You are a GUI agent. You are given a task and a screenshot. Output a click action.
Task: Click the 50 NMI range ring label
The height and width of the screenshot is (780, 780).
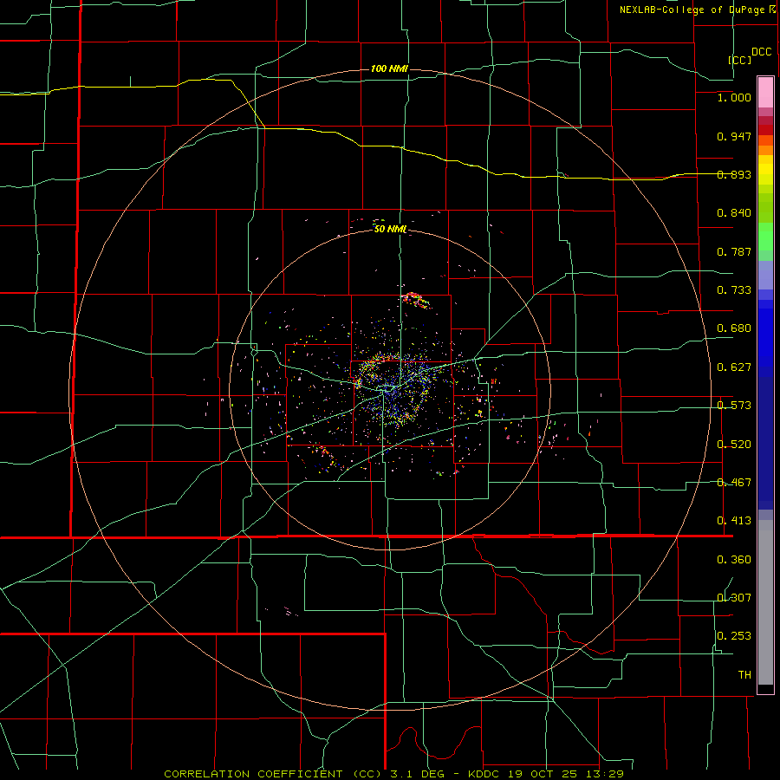click(x=390, y=229)
